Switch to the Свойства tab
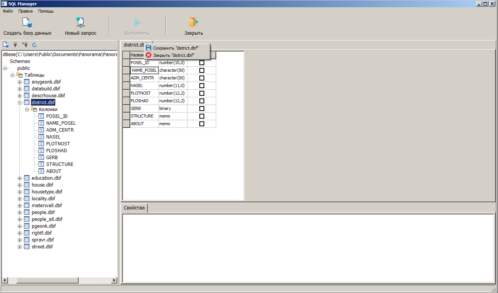The height and width of the screenshot is (293, 498). (134, 208)
